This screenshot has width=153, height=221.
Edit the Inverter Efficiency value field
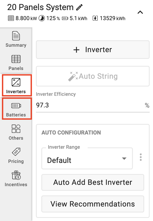93,105
